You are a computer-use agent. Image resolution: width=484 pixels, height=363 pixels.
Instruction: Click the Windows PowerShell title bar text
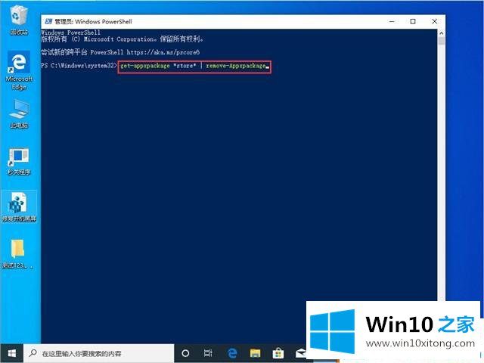click(93, 21)
